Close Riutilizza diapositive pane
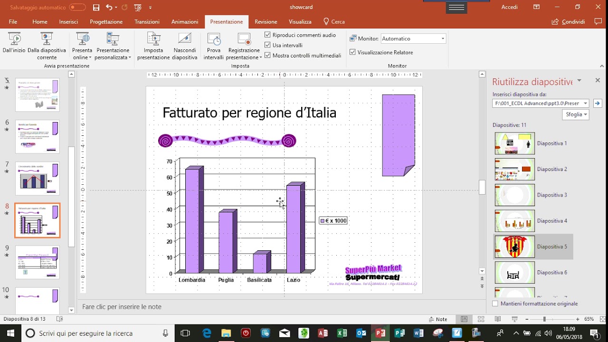The image size is (608, 342). [598, 81]
